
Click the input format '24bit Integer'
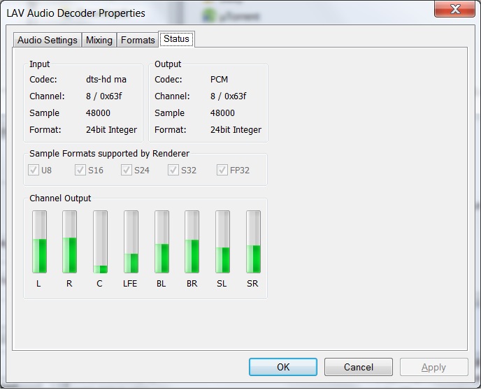[111, 130]
